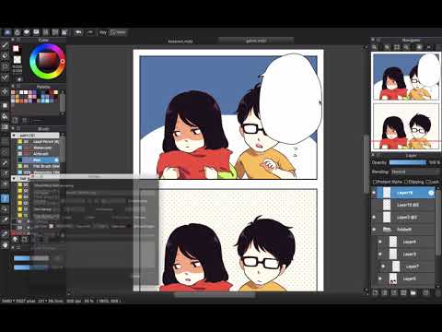Screen dimensions: 442x332
Task: Select the Hand pan tool
Action: (x=5, y=245)
